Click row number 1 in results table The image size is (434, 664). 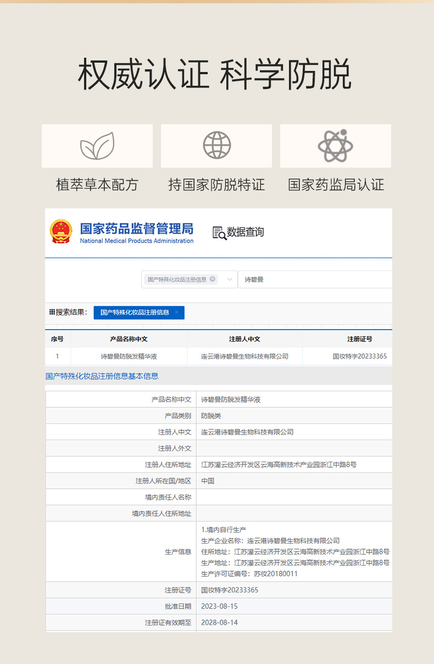[57, 356]
